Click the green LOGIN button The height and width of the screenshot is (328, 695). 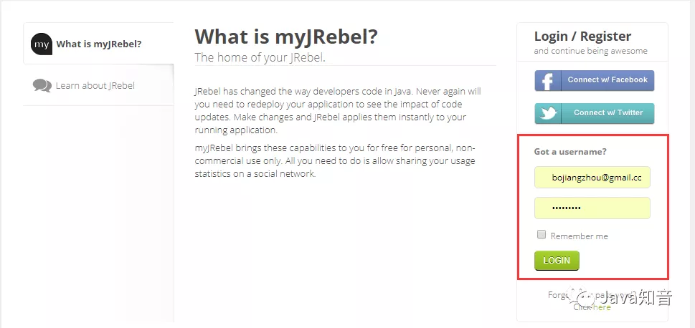click(557, 260)
